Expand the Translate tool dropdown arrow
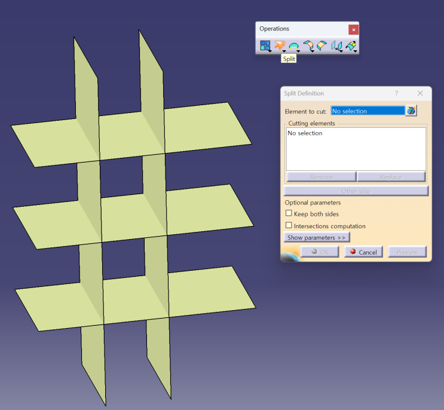 pos(341,51)
